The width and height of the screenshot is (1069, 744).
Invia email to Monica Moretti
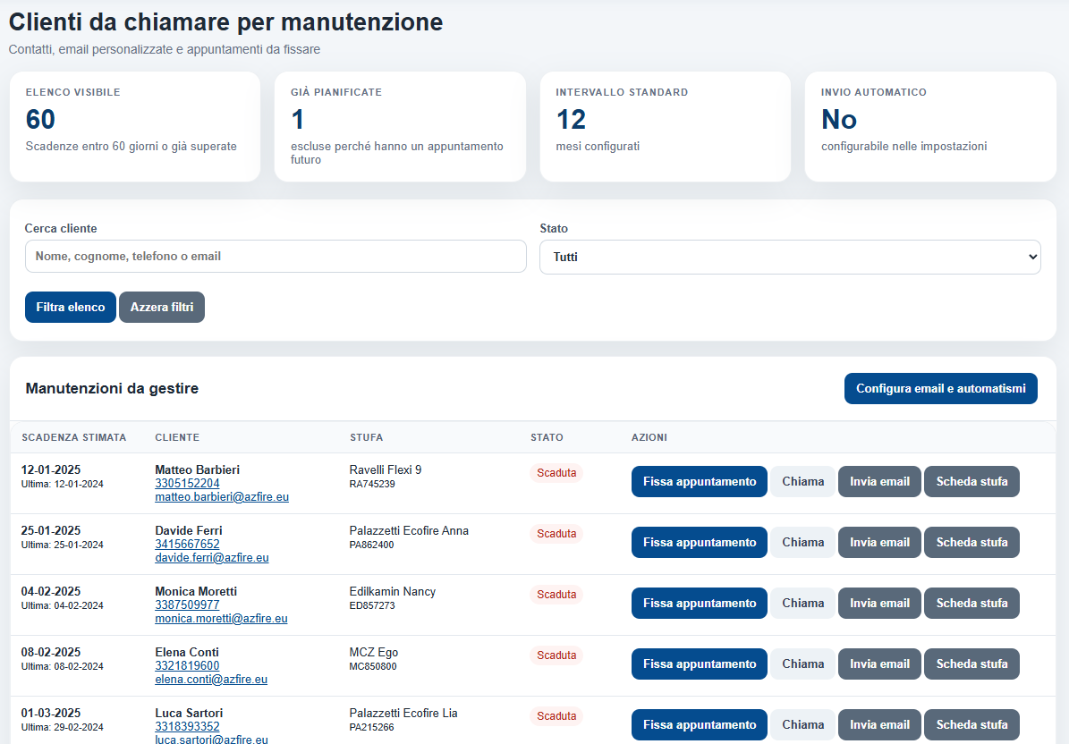point(879,603)
